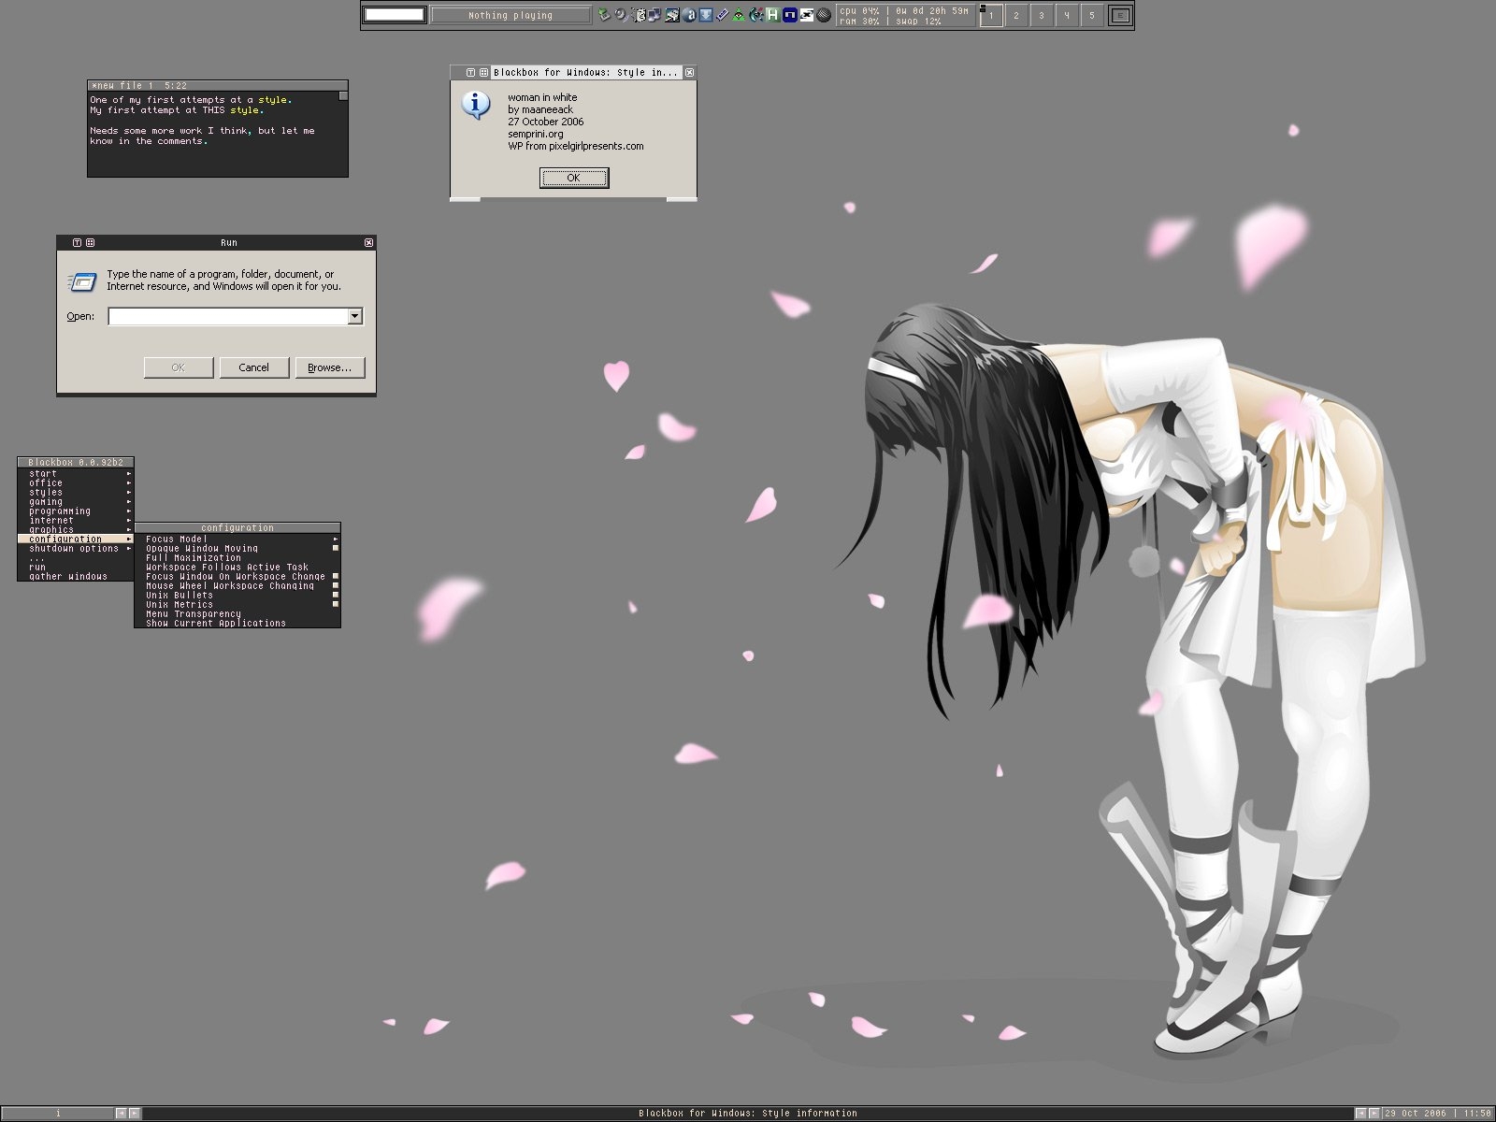Switch to workspace 5

click(1092, 15)
